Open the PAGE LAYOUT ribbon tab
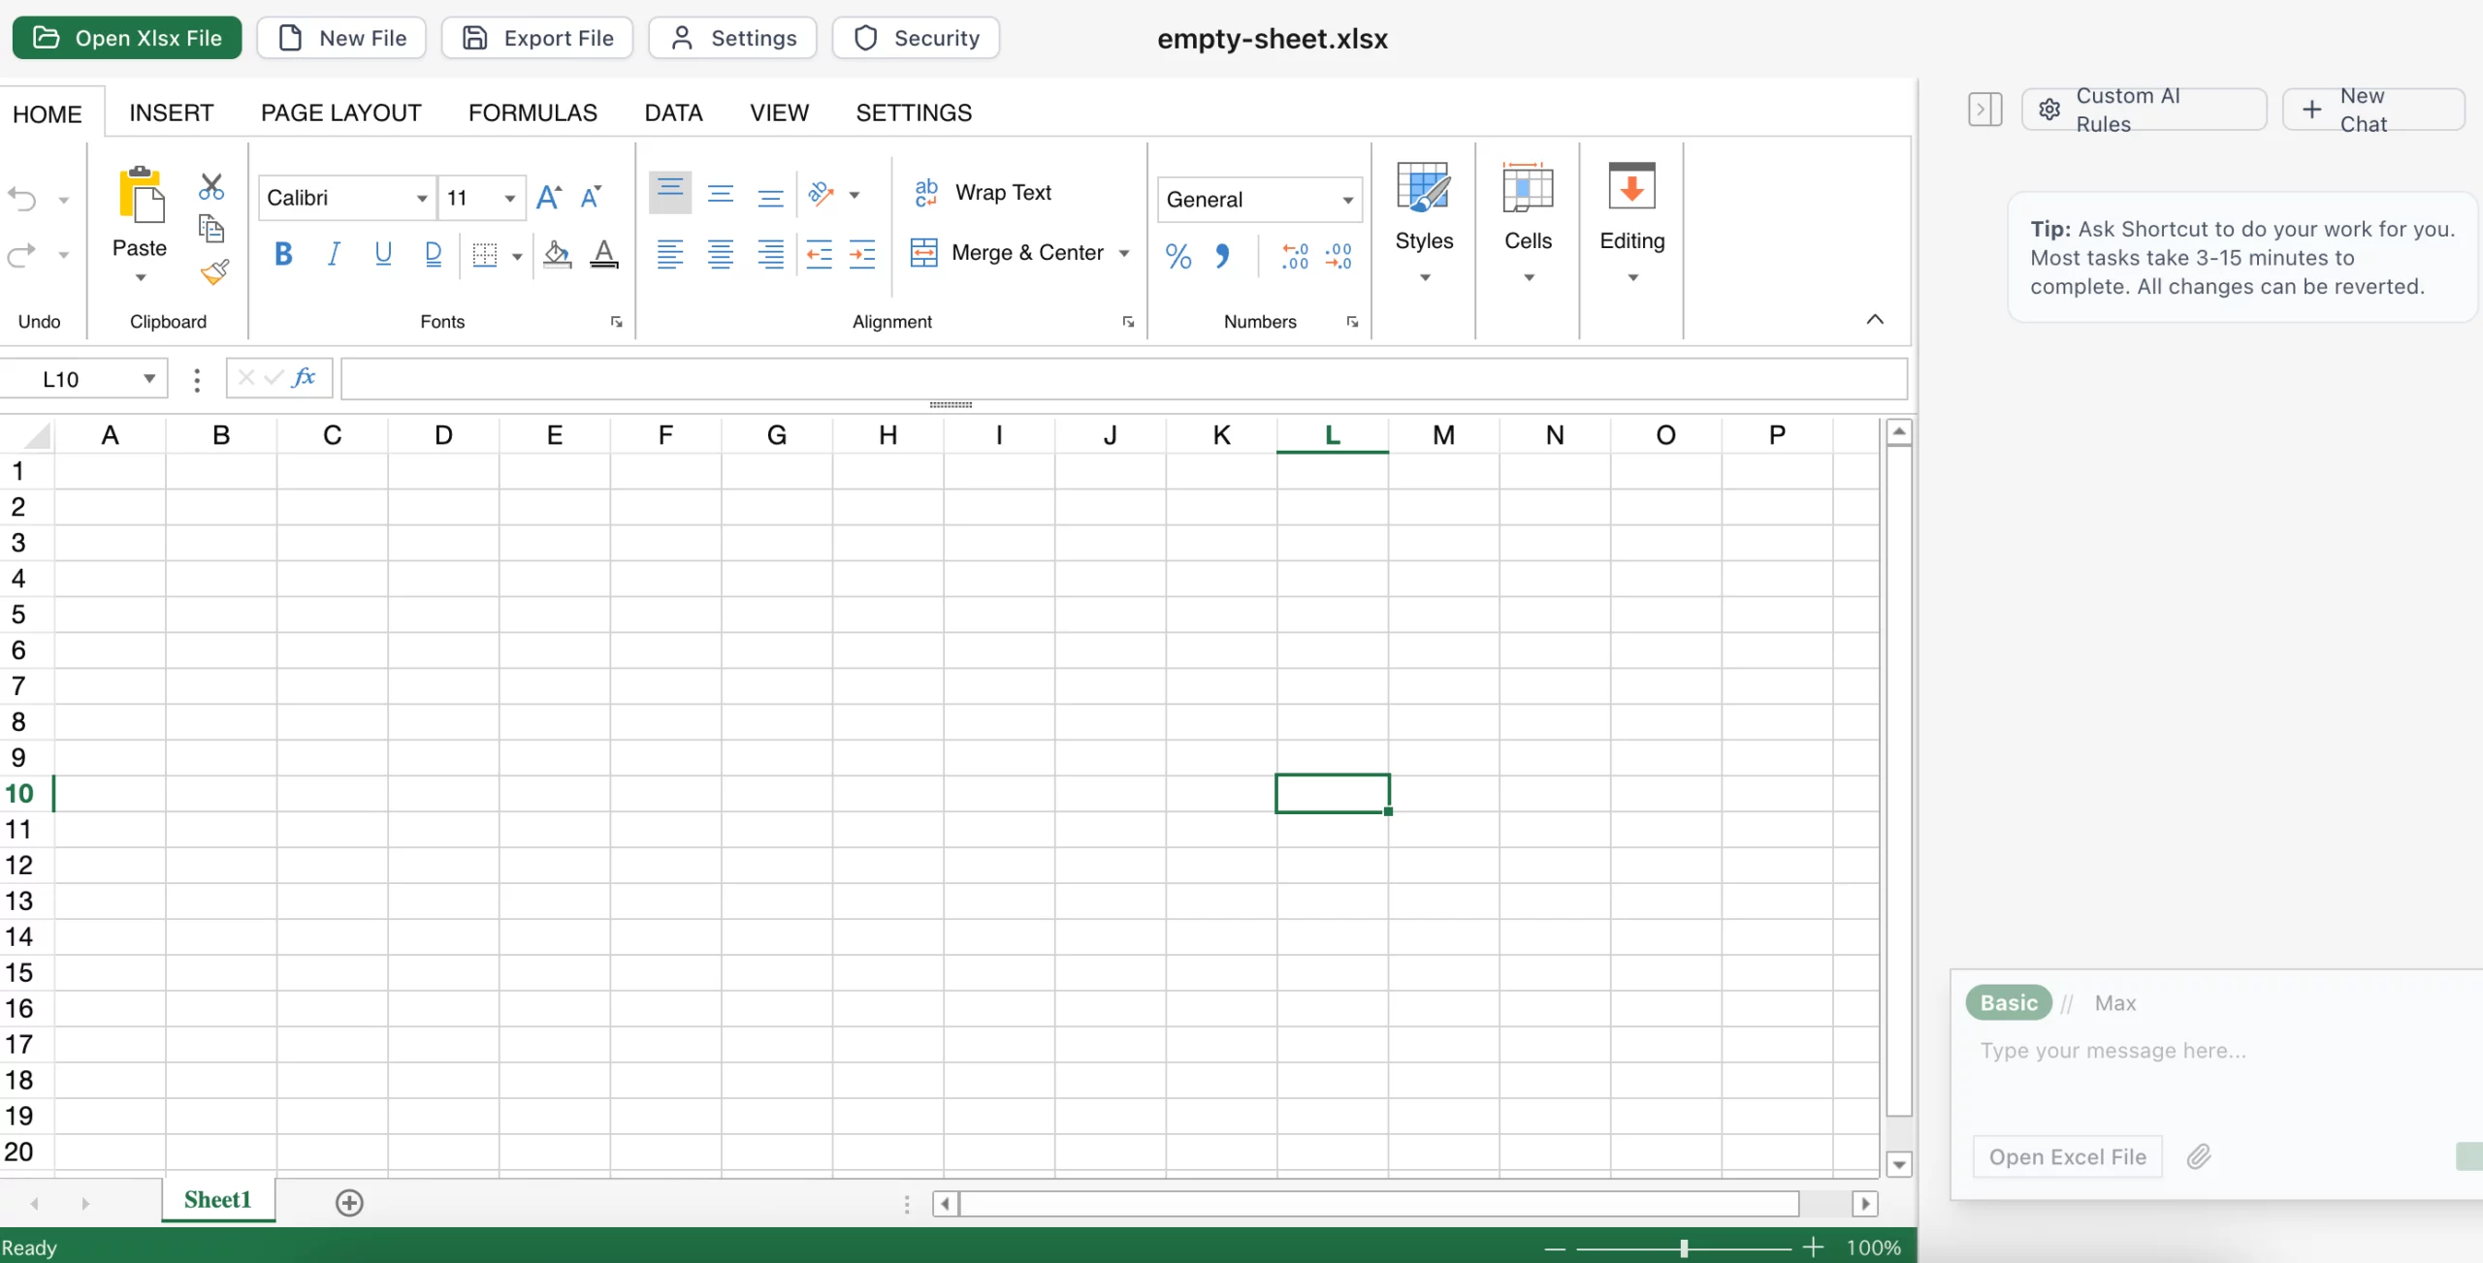Viewport: 2483px width, 1263px height. 340,113
